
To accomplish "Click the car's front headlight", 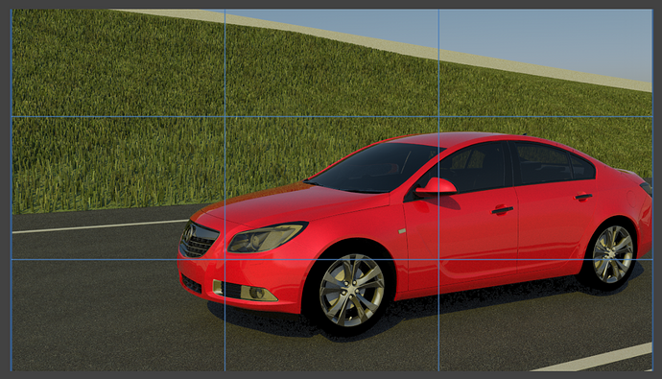I will (267, 237).
